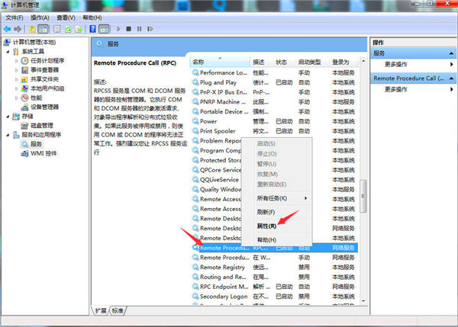Collapse Remote Procedure Call actions section
The image size is (458, 327).
pyautogui.click(x=451, y=79)
